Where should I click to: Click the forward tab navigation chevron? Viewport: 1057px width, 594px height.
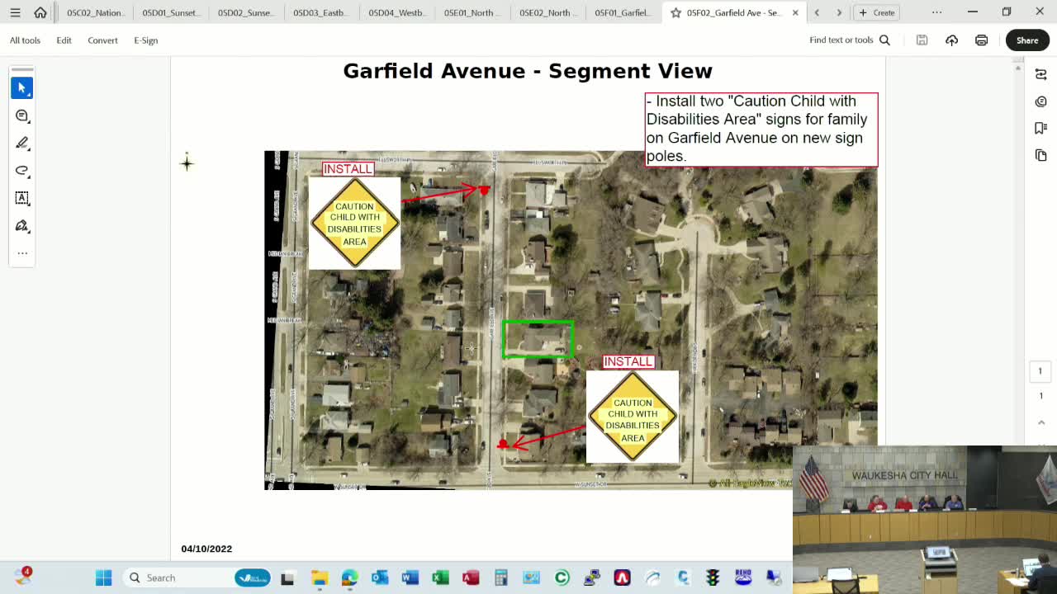(839, 12)
